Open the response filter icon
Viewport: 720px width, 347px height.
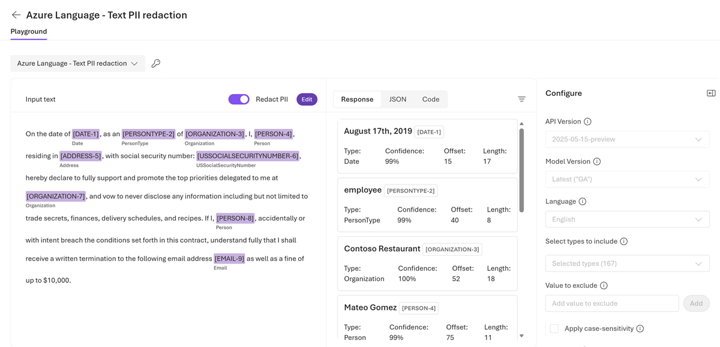point(521,99)
